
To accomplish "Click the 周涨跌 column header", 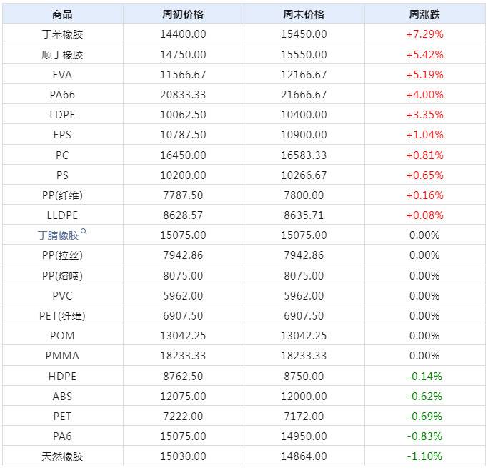I will point(424,14).
